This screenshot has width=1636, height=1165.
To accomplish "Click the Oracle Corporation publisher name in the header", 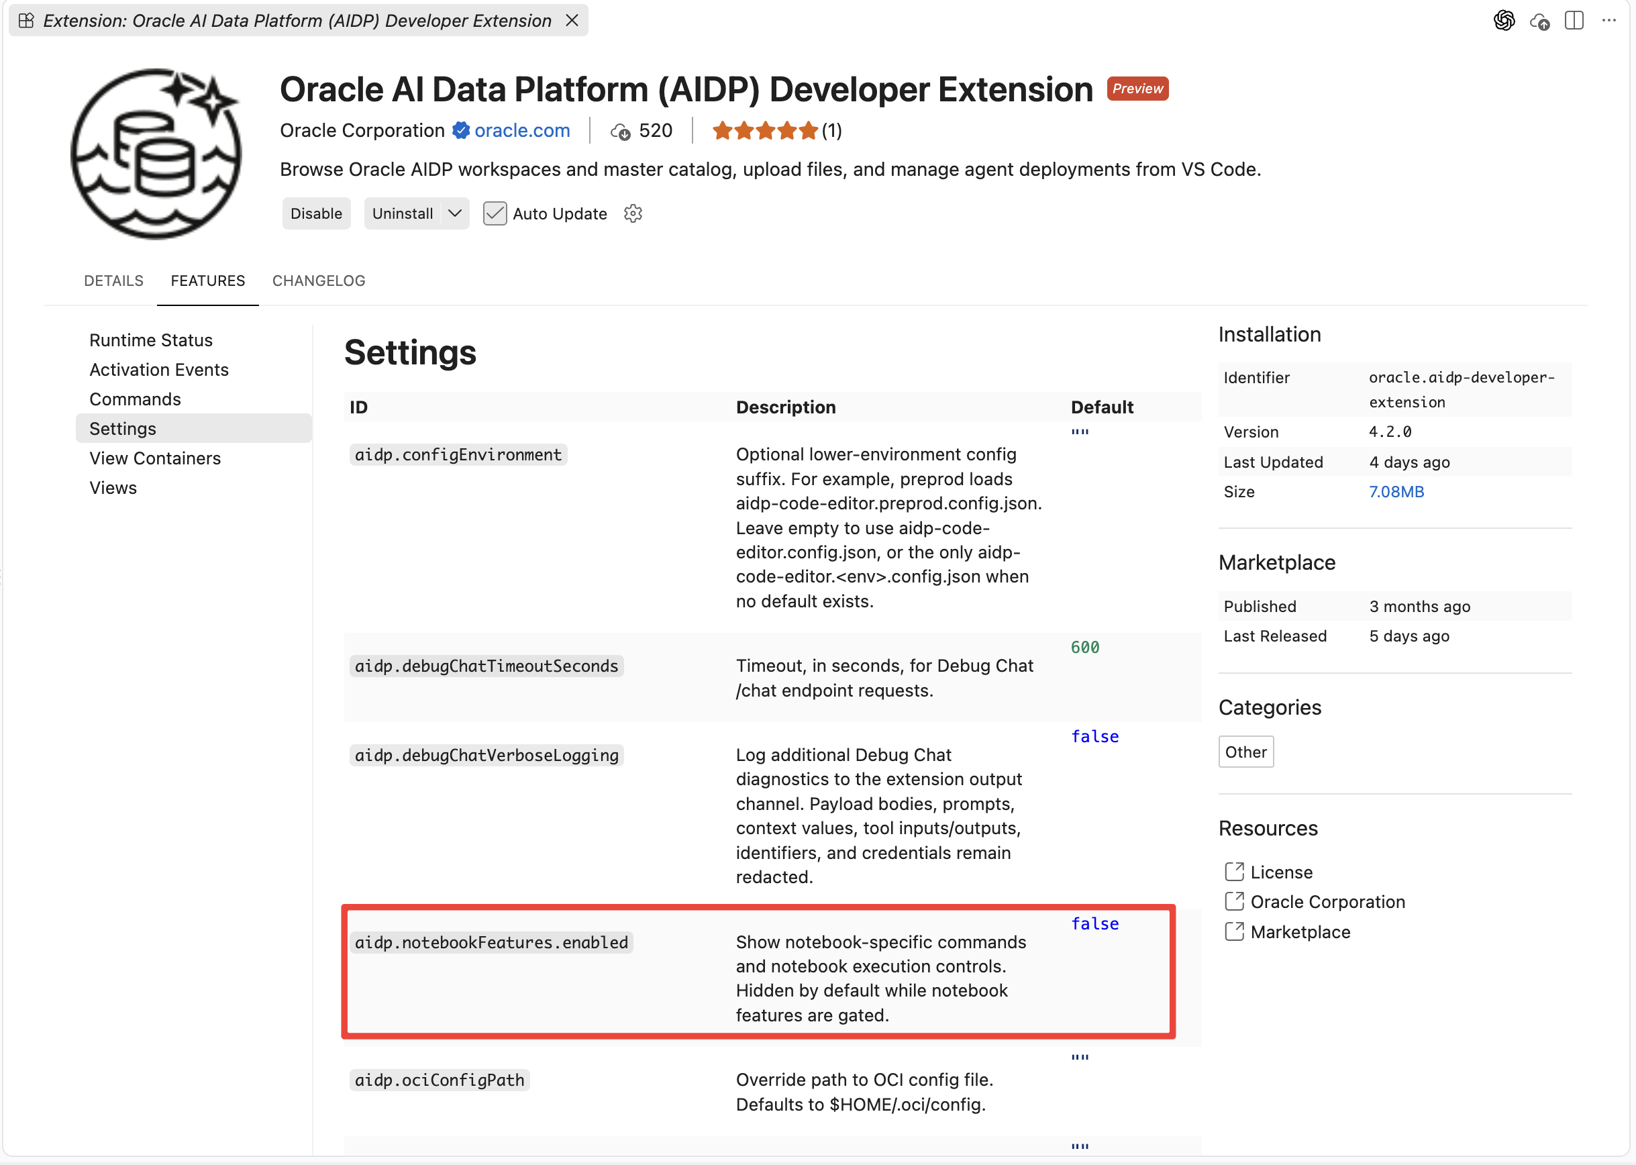I will [x=362, y=131].
